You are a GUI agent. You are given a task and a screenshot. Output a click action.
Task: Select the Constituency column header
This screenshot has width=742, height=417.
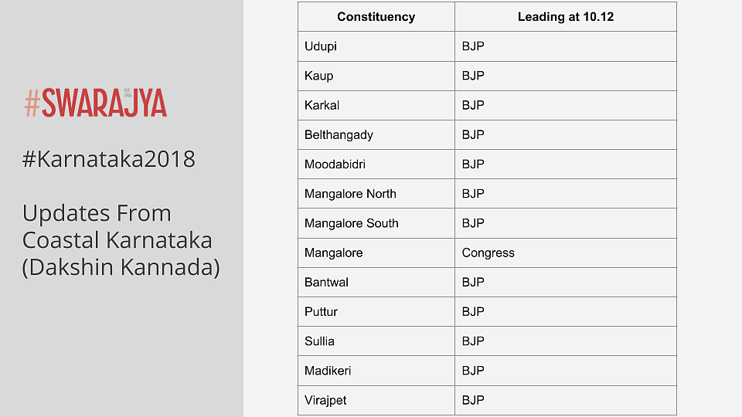376,16
